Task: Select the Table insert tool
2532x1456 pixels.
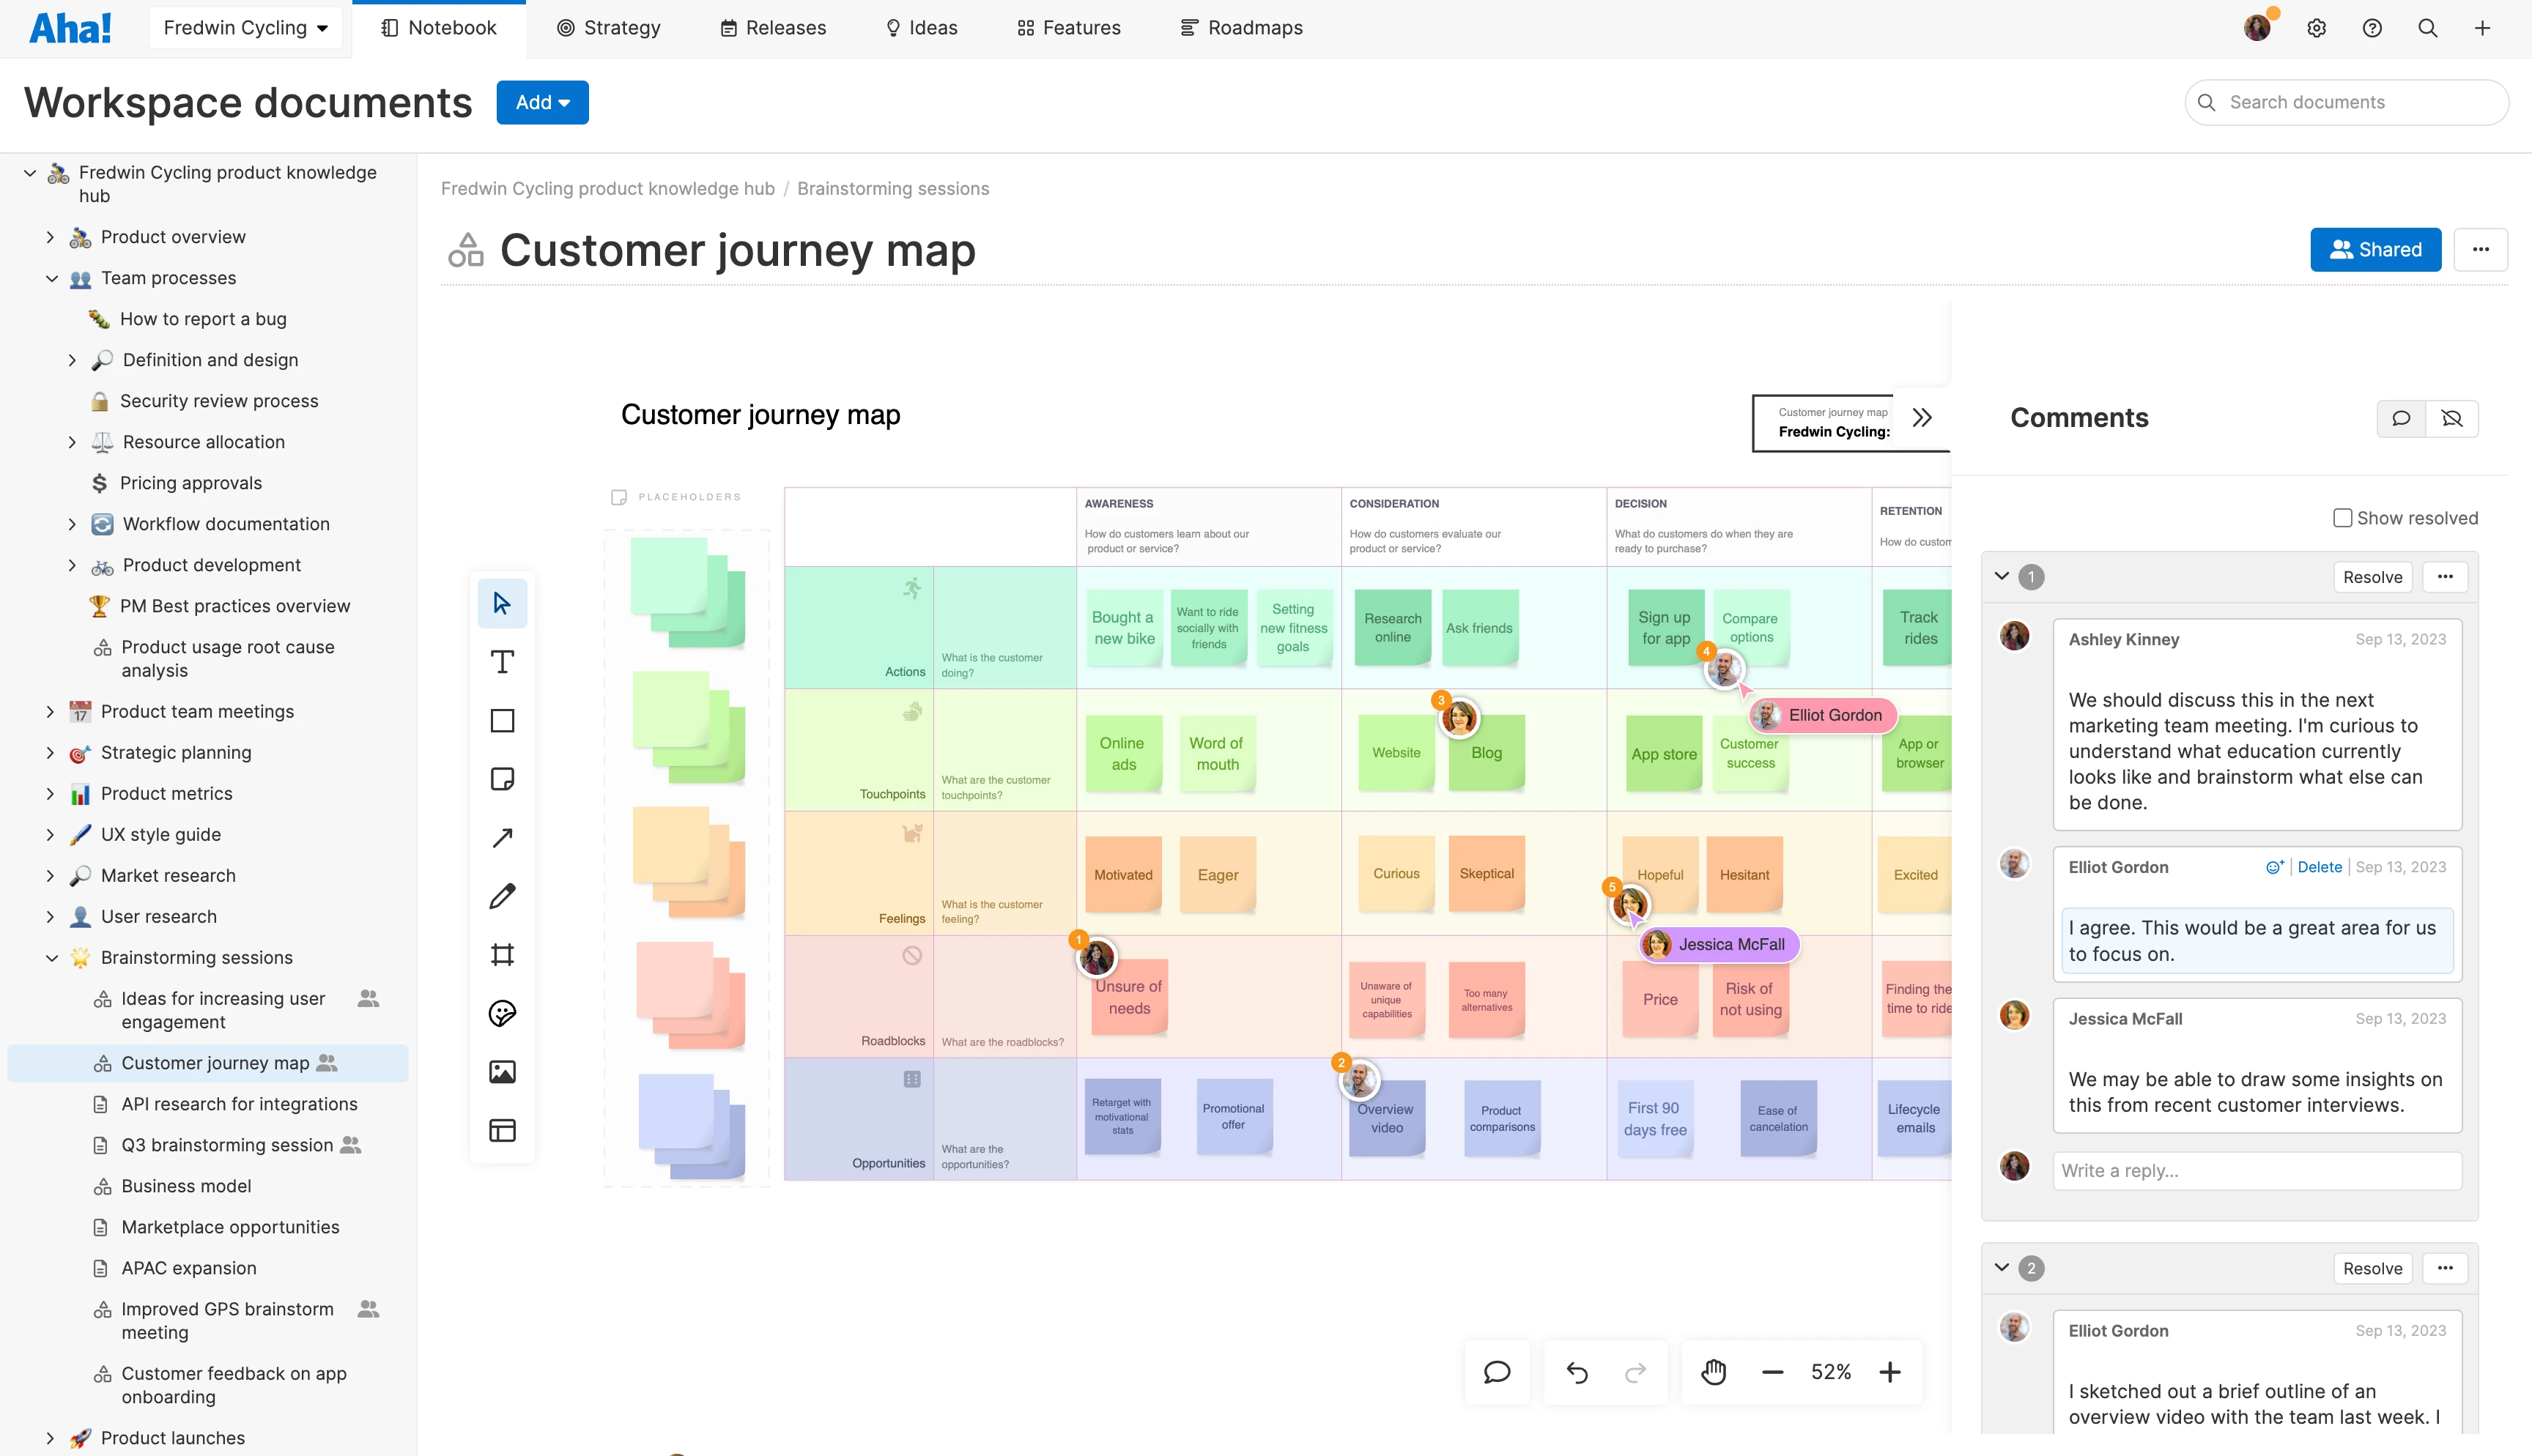Action: coord(502,1130)
